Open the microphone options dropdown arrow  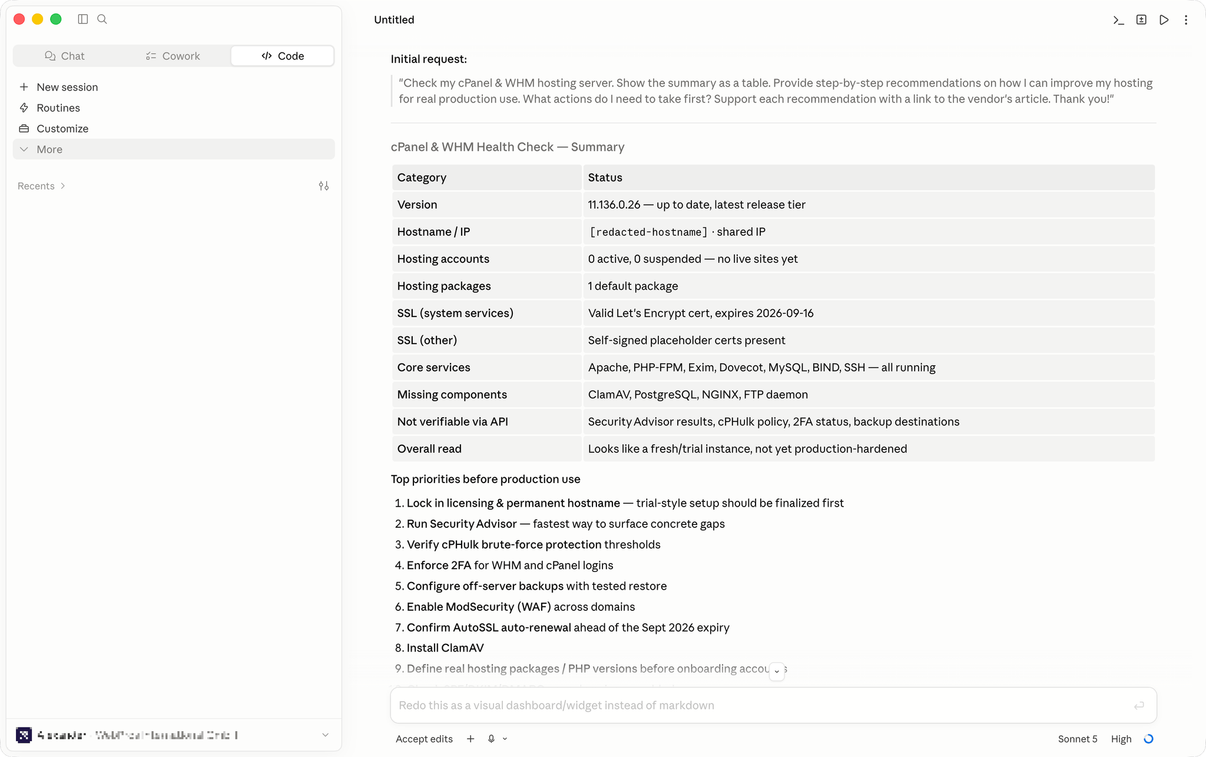pos(505,739)
